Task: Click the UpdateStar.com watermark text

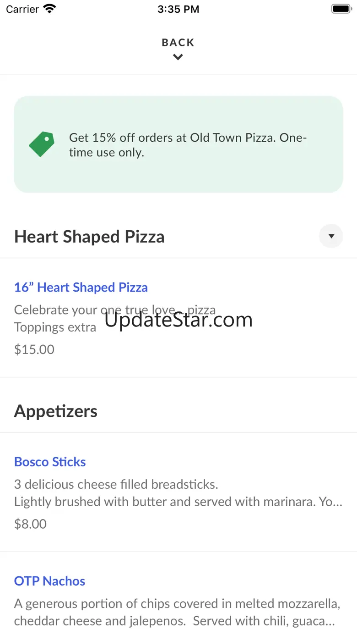Action: [178, 320]
